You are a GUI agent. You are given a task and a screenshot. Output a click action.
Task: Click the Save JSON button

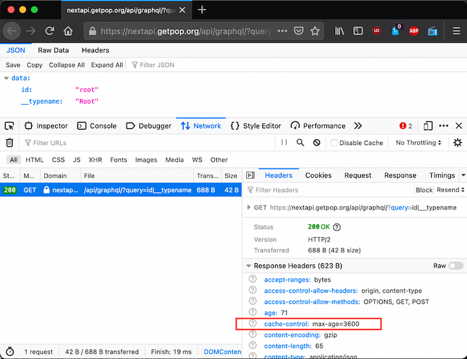pyautogui.click(x=13, y=65)
